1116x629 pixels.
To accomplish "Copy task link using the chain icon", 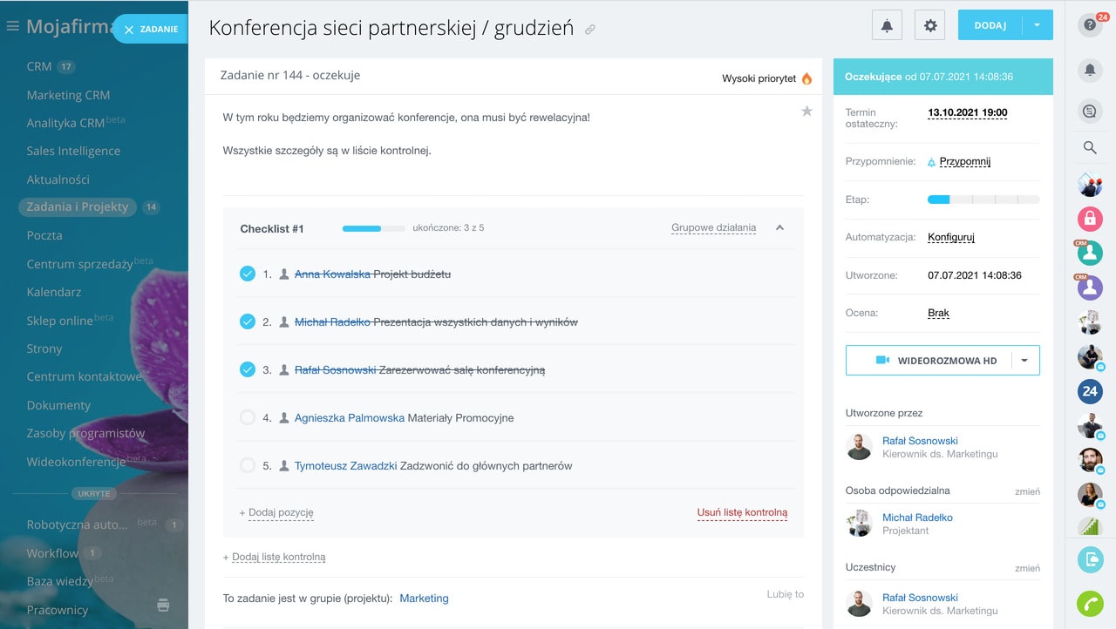I will point(590,30).
